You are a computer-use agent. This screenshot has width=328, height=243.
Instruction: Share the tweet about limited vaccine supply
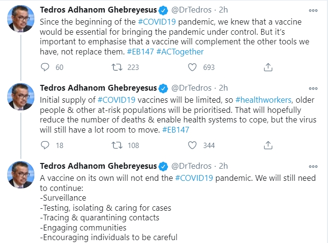[269, 145]
